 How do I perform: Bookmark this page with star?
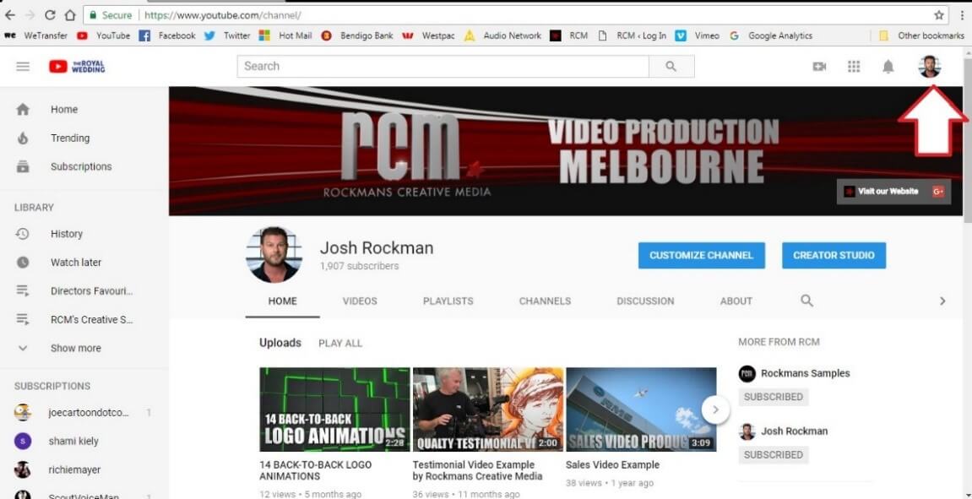[939, 15]
